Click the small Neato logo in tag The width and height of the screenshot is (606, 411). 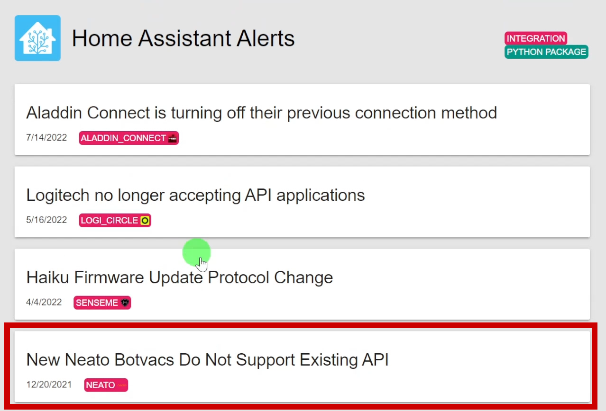coord(121,385)
